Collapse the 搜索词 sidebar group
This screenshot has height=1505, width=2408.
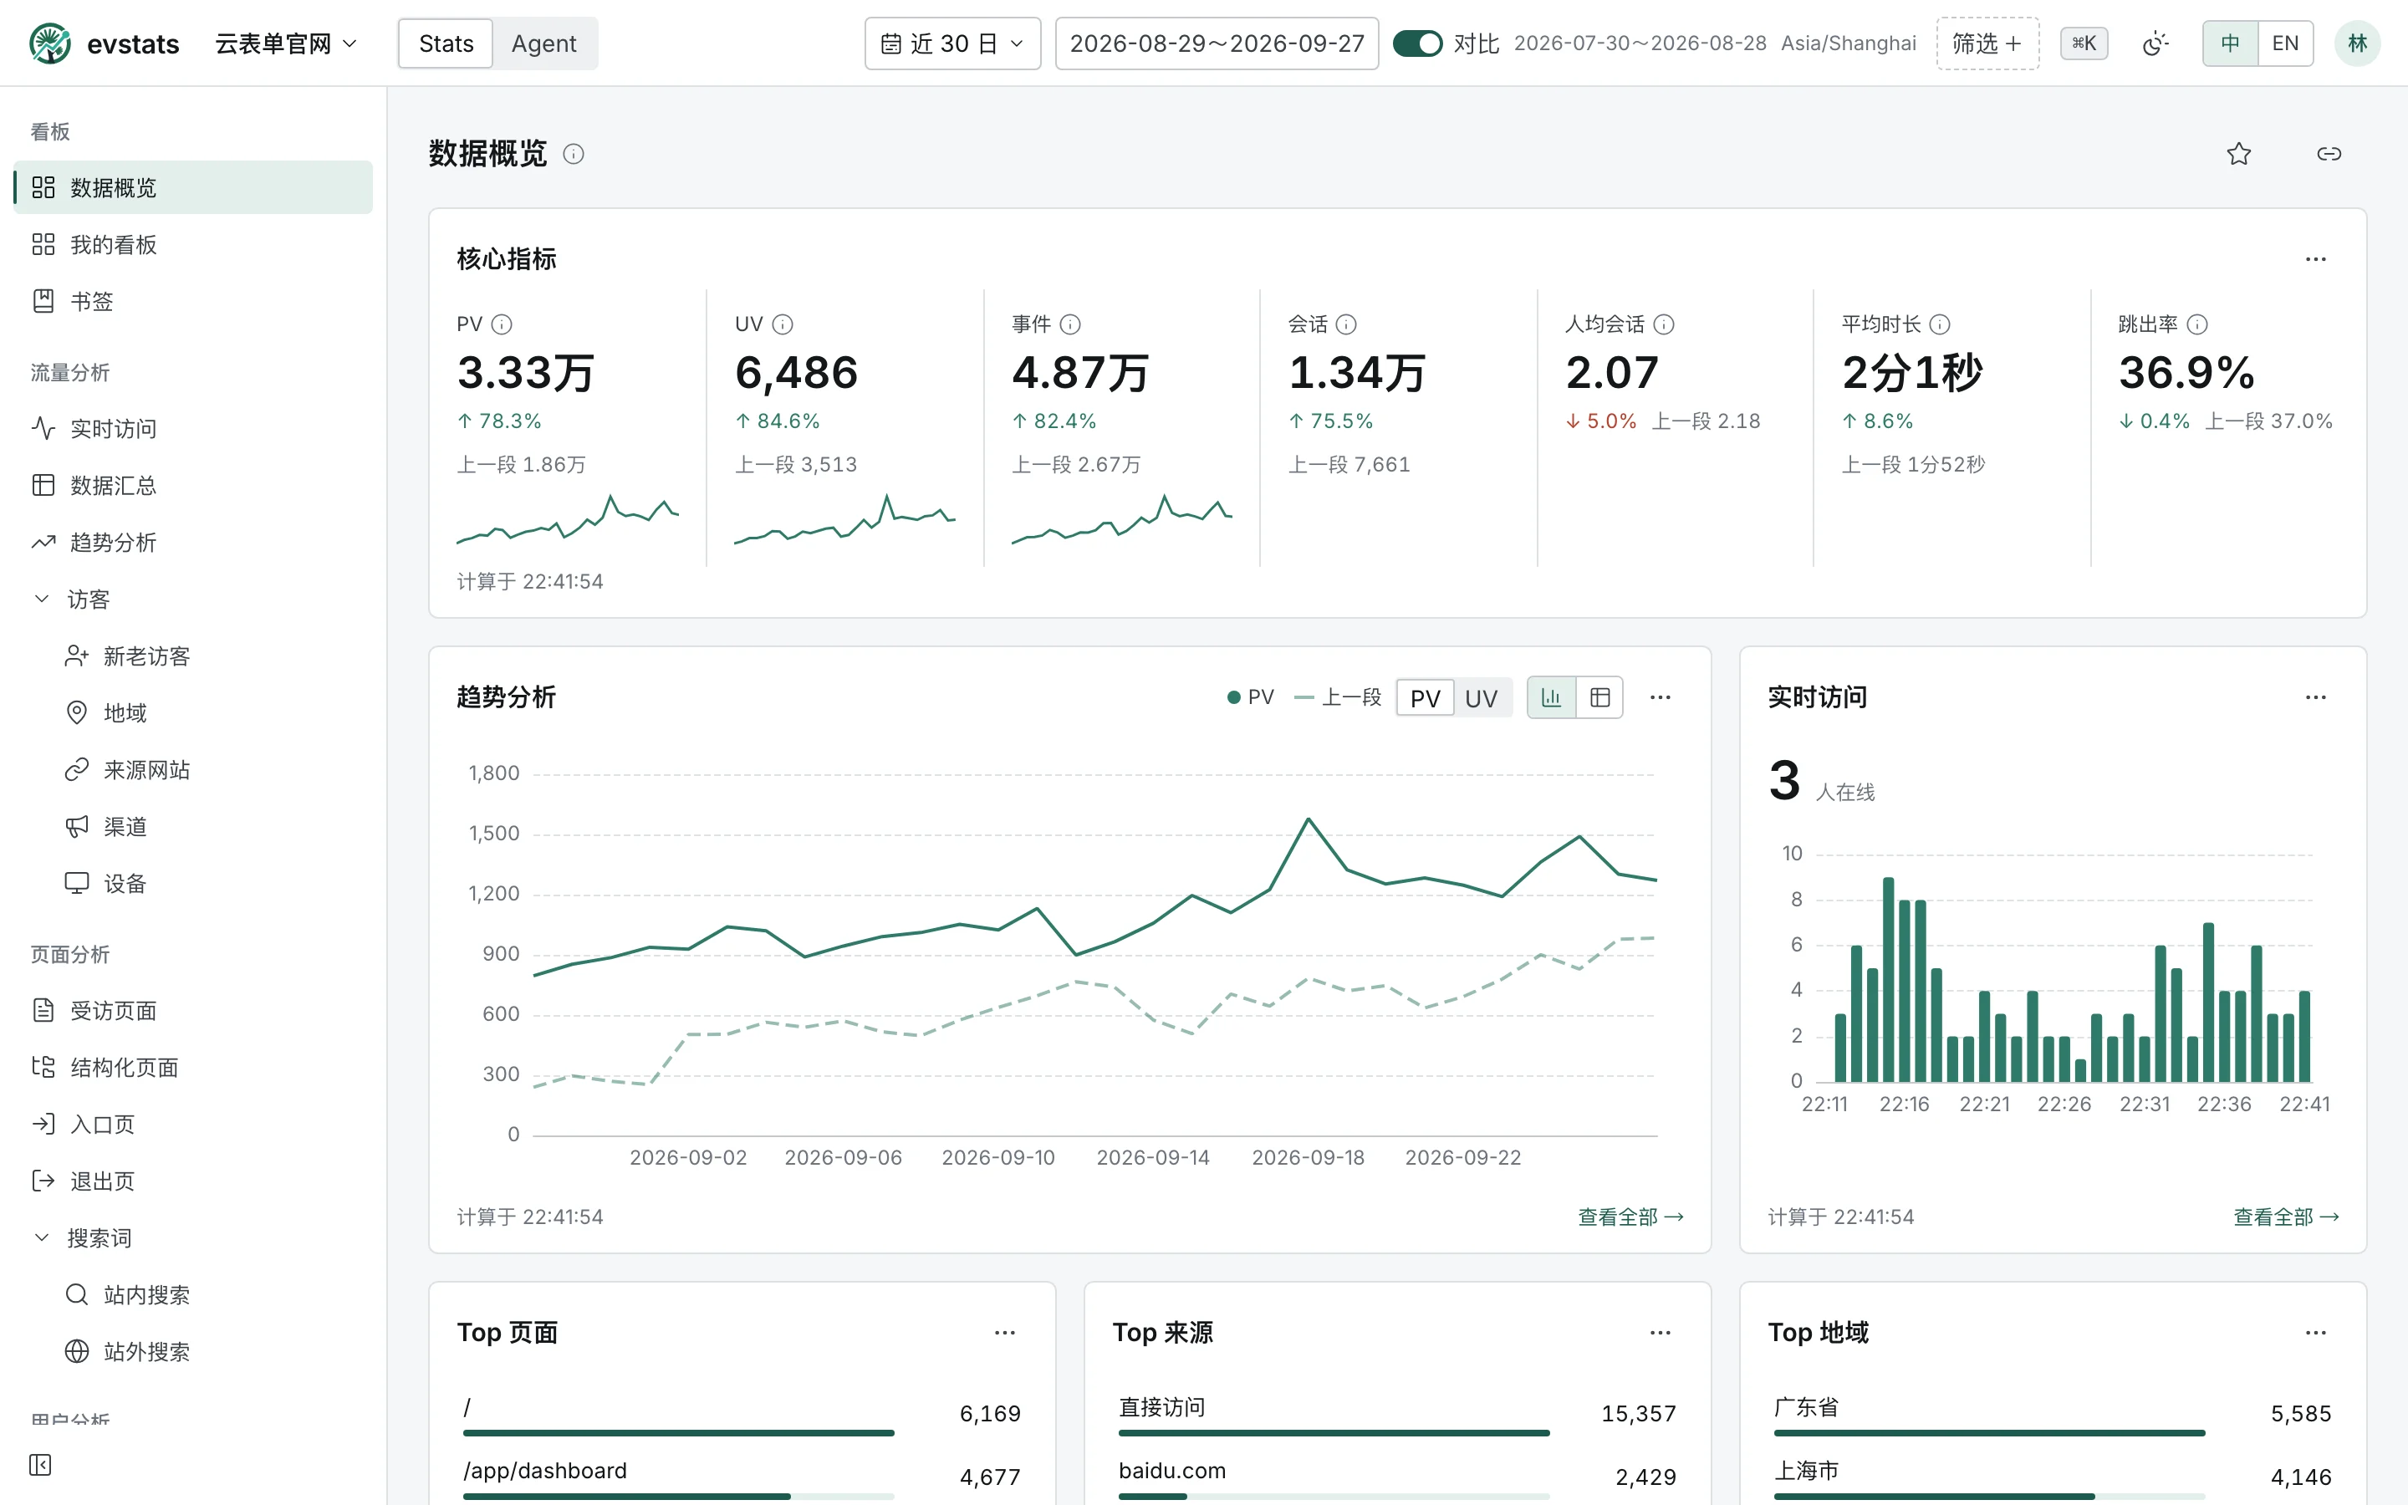pos(192,1238)
